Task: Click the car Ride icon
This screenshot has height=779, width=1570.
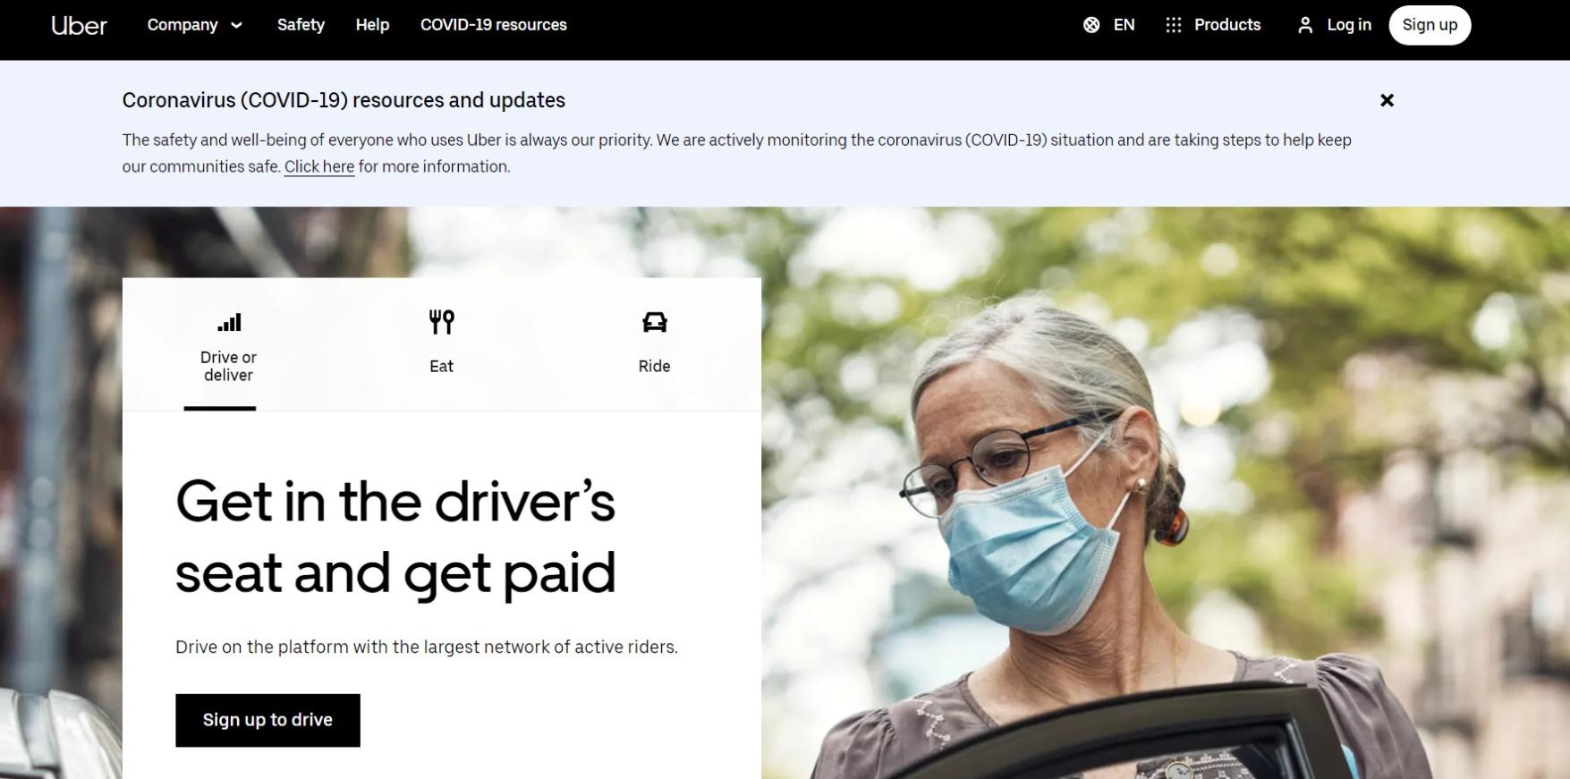Action: 655,322
